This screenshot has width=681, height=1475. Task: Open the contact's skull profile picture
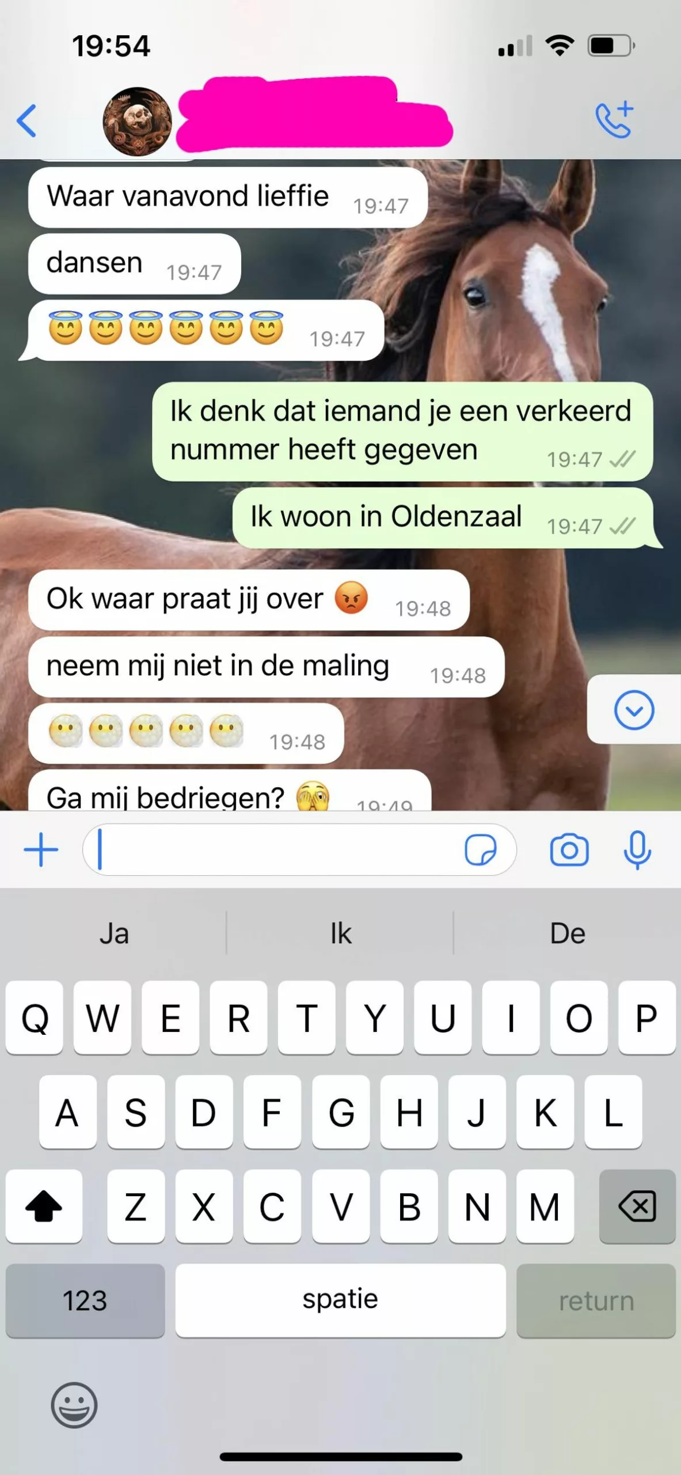(137, 122)
